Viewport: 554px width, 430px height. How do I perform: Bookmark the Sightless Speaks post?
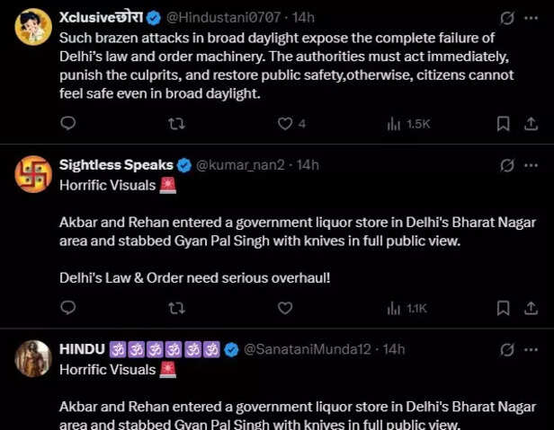coord(504,308)
